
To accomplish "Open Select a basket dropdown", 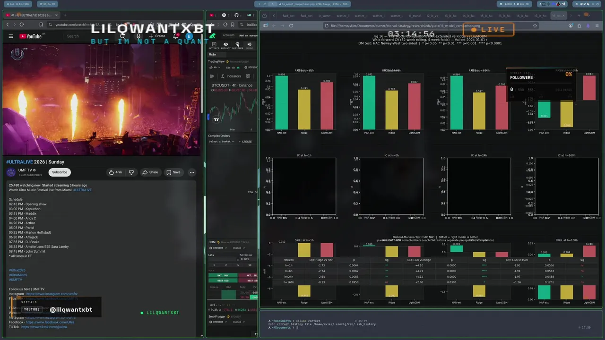I will coord(222,142).
